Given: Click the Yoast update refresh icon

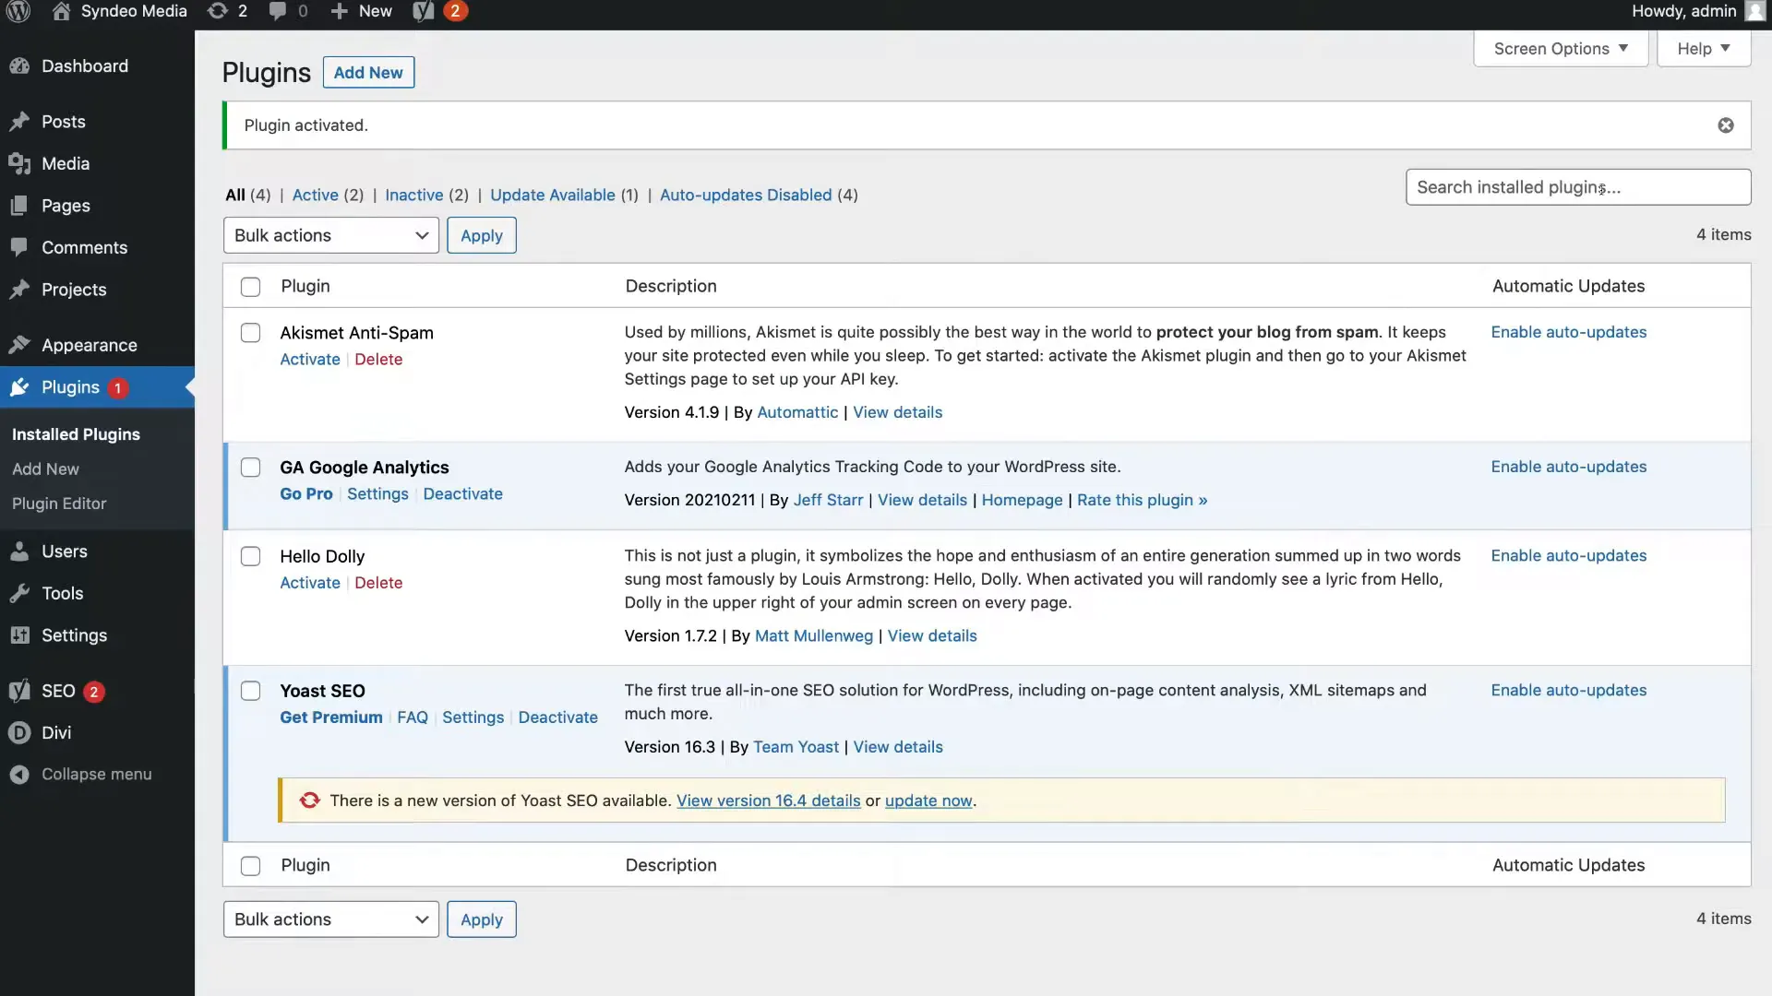Looking at the screenshot, I should 310,800.
